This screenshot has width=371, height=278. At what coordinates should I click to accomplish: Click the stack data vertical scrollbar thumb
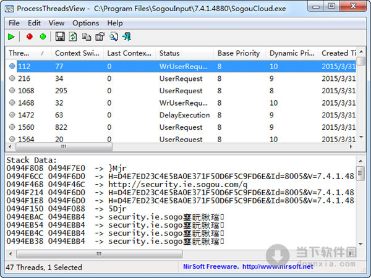click(x=360, y=174)
